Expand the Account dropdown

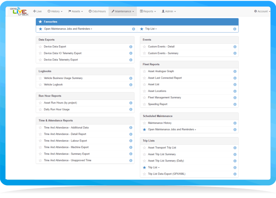point(262,11)
